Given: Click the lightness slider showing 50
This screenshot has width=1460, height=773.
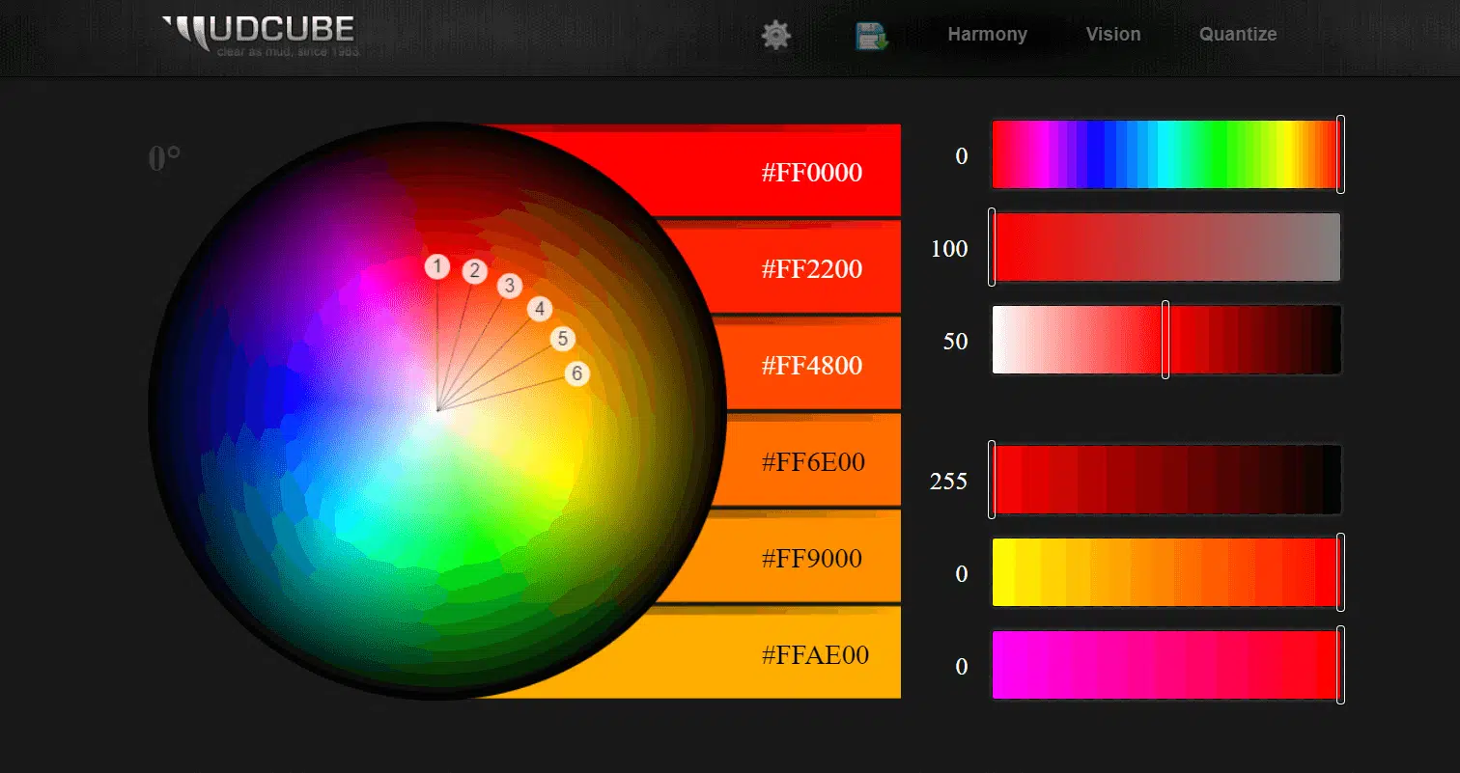Looking at the screenshot, I should 1166,340.
